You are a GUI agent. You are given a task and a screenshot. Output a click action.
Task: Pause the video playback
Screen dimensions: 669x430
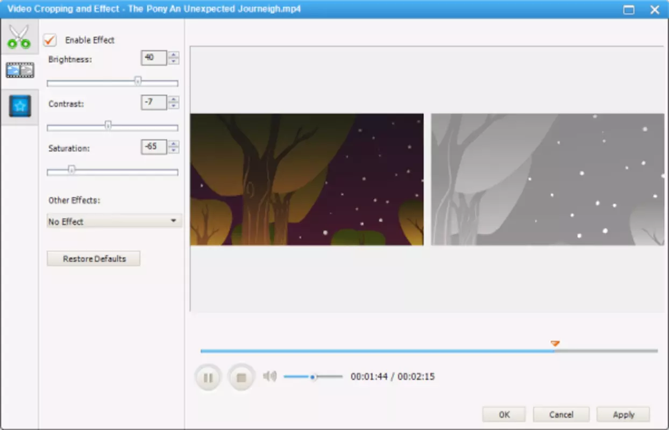tap(208, 378)
